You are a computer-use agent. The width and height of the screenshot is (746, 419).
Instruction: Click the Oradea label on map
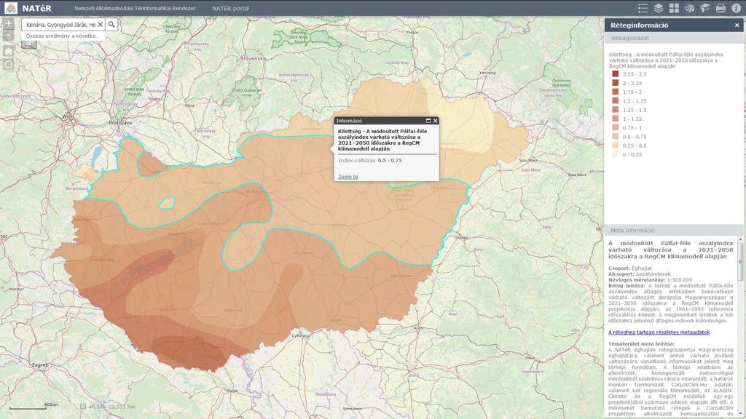tap(461, 238)
